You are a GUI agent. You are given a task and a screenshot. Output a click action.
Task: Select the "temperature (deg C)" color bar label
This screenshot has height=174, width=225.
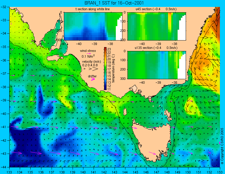113,68
